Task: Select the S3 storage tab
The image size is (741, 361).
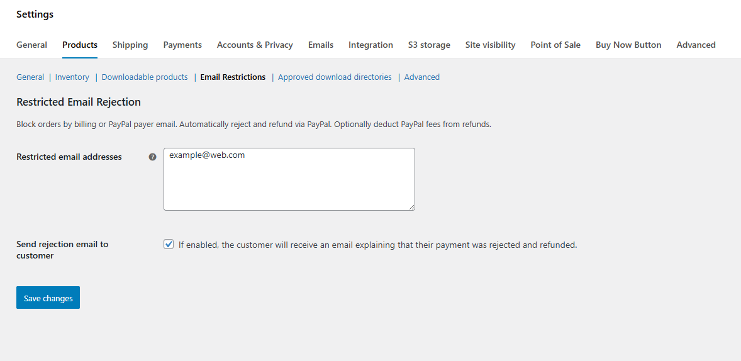Action: pyautogui.click(x=429, y=45)
